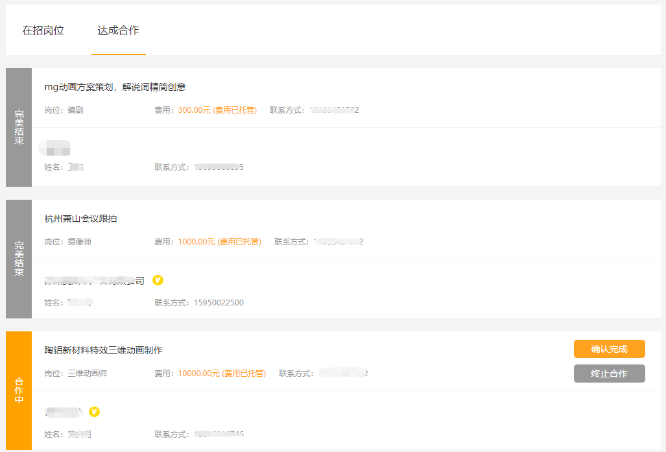
Task: Click the 岗位：三维动画师 position label
Action: pos(76,374)
